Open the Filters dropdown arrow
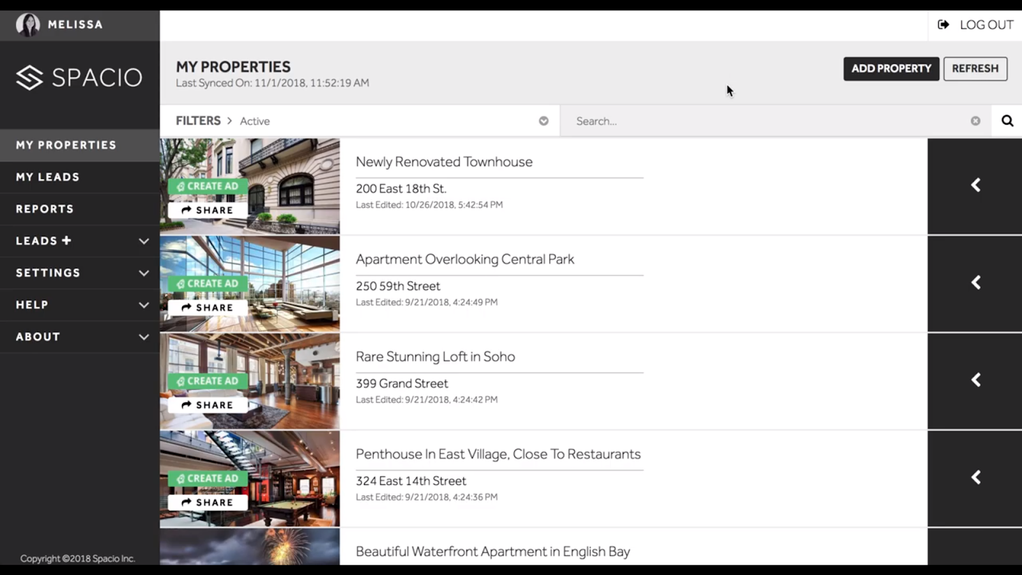 543,120
